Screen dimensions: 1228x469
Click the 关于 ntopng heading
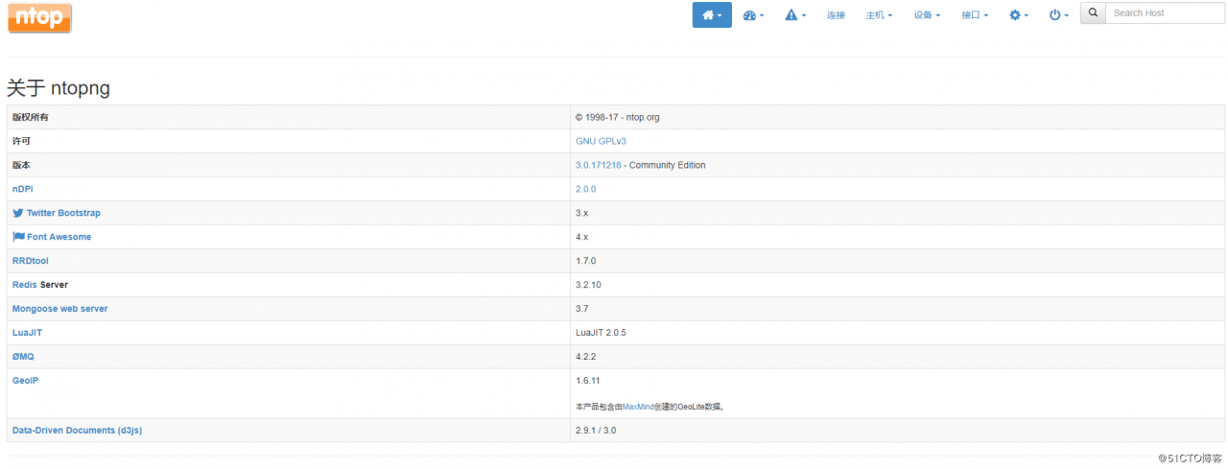59,88
